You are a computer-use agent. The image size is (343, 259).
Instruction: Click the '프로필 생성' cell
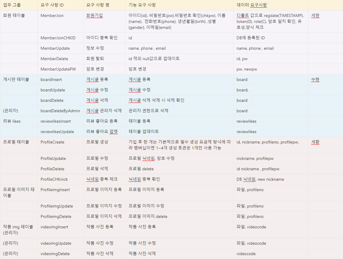[104, 145]
